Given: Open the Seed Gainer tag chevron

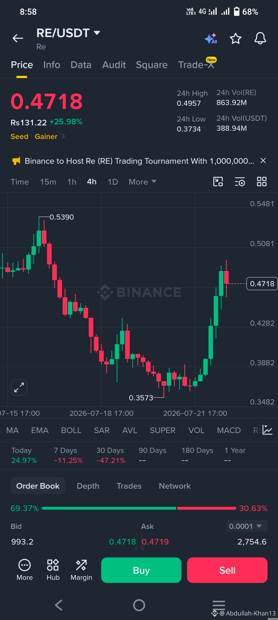Looking at the screenshot, I should [64, 136].
